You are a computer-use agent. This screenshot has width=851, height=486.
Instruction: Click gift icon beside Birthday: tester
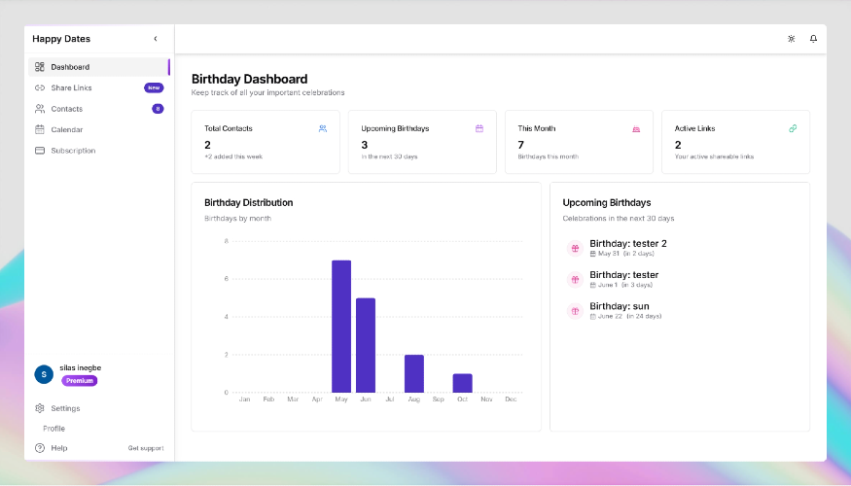point(575,279)
